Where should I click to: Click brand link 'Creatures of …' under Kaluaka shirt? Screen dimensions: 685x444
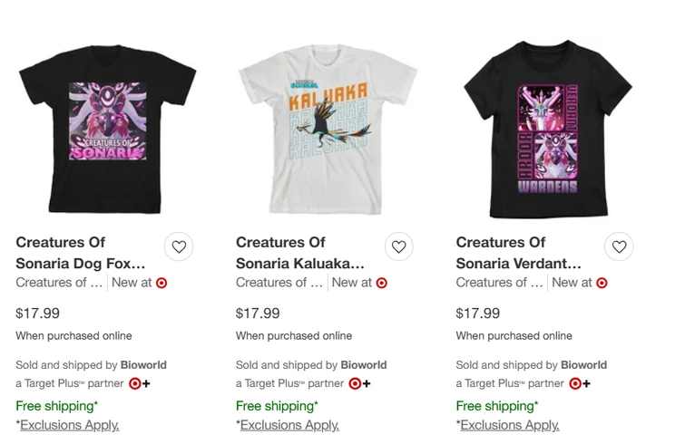[x=279, y=283]
